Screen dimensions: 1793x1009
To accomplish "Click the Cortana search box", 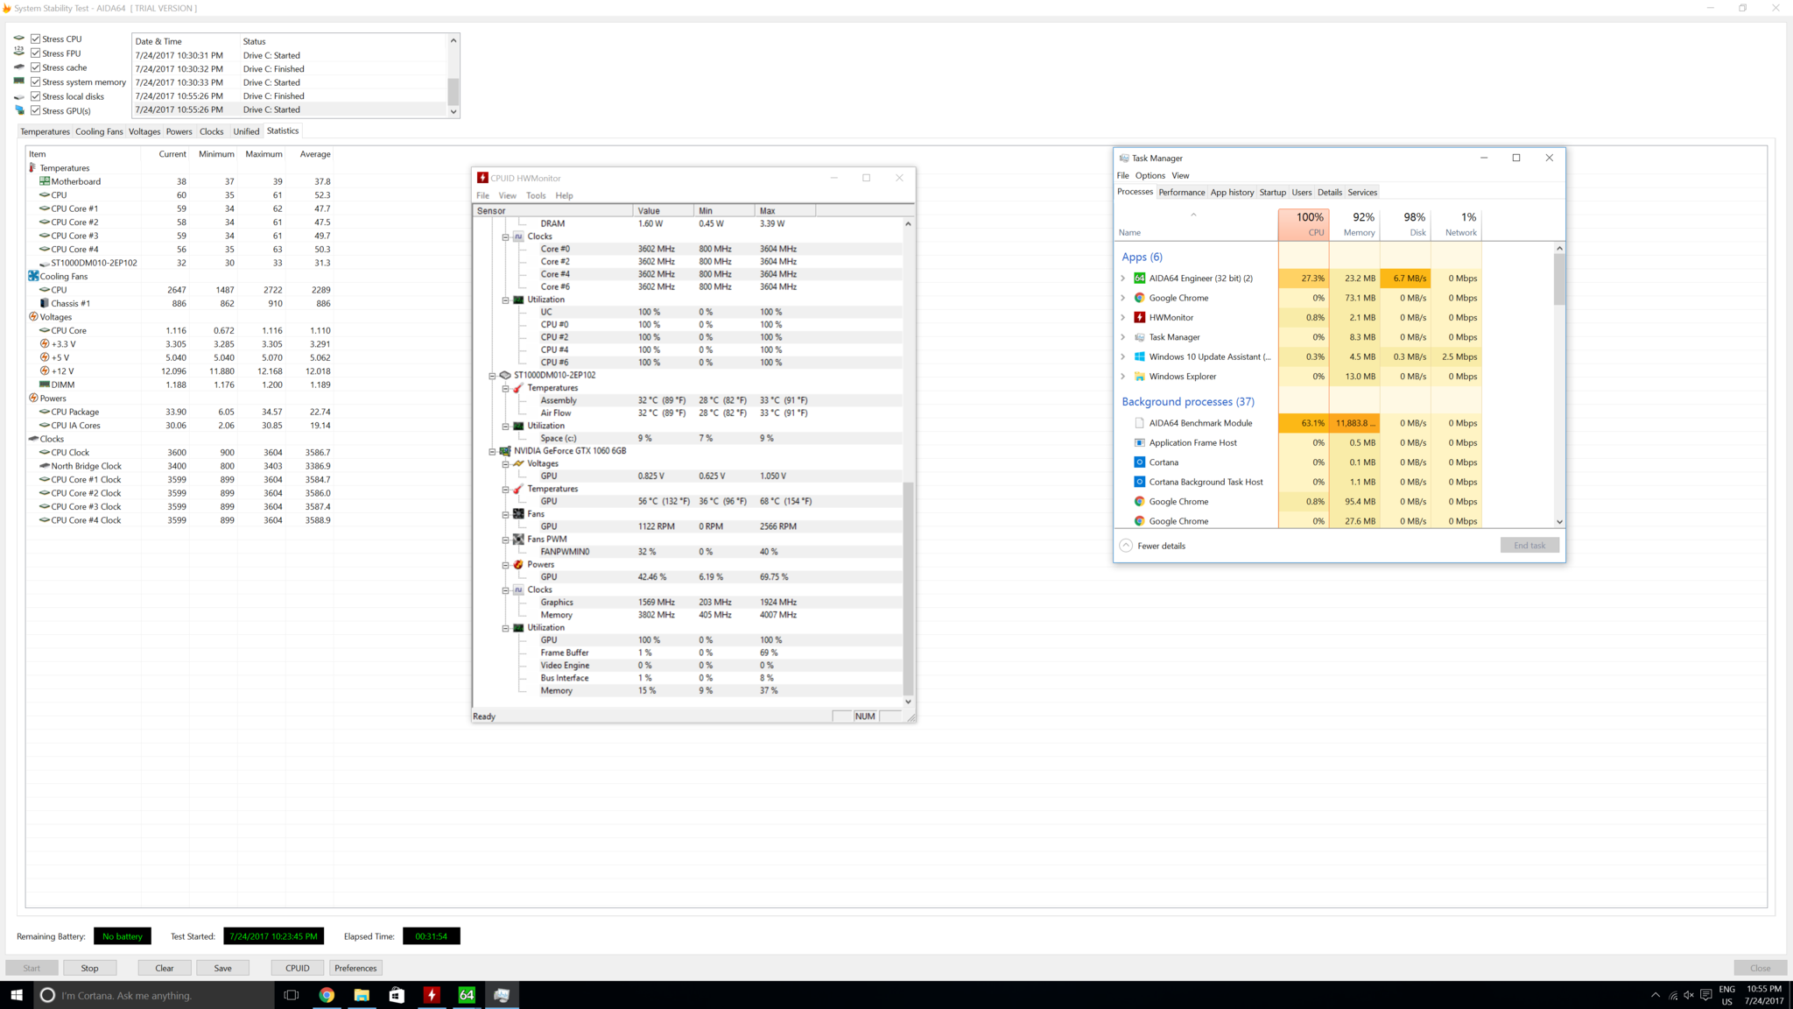I will pyautogui.click(x=154, y=995).
